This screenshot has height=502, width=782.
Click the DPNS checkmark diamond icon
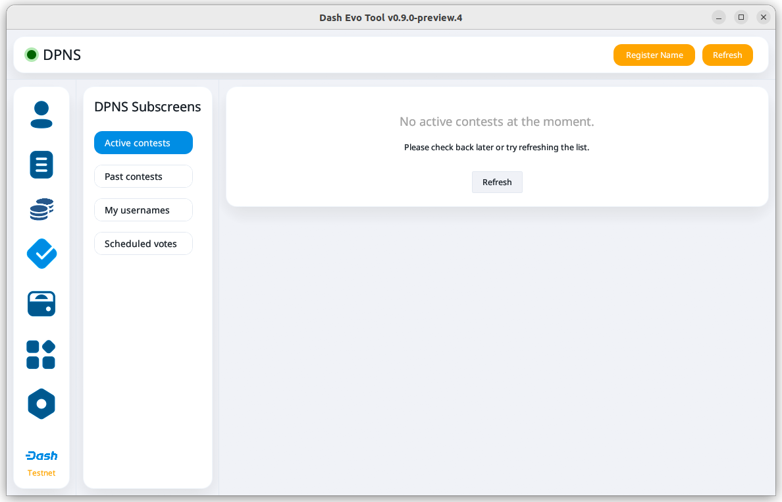coord(41,254)
